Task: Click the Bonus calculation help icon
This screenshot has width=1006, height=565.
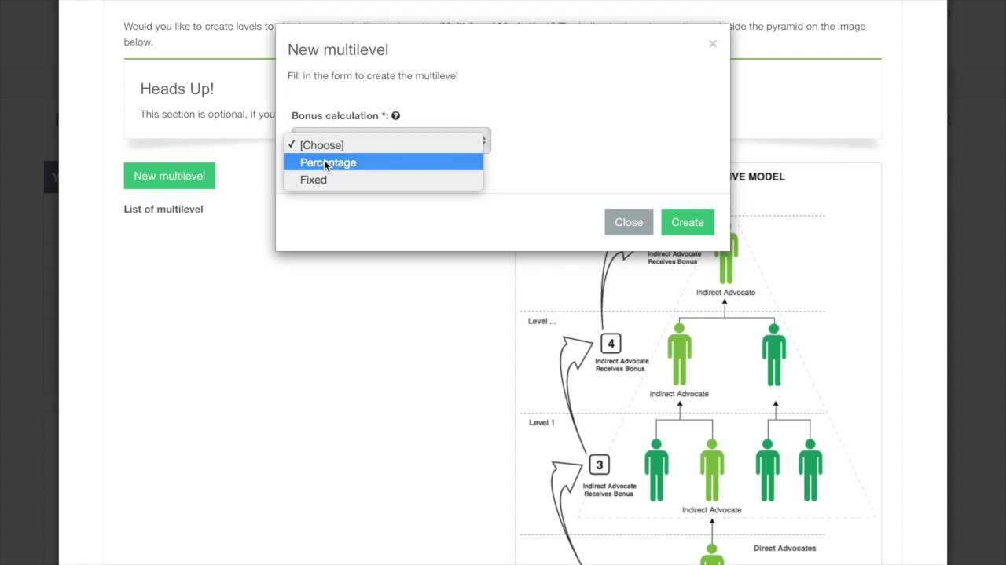Action: (x=395, y=115)
